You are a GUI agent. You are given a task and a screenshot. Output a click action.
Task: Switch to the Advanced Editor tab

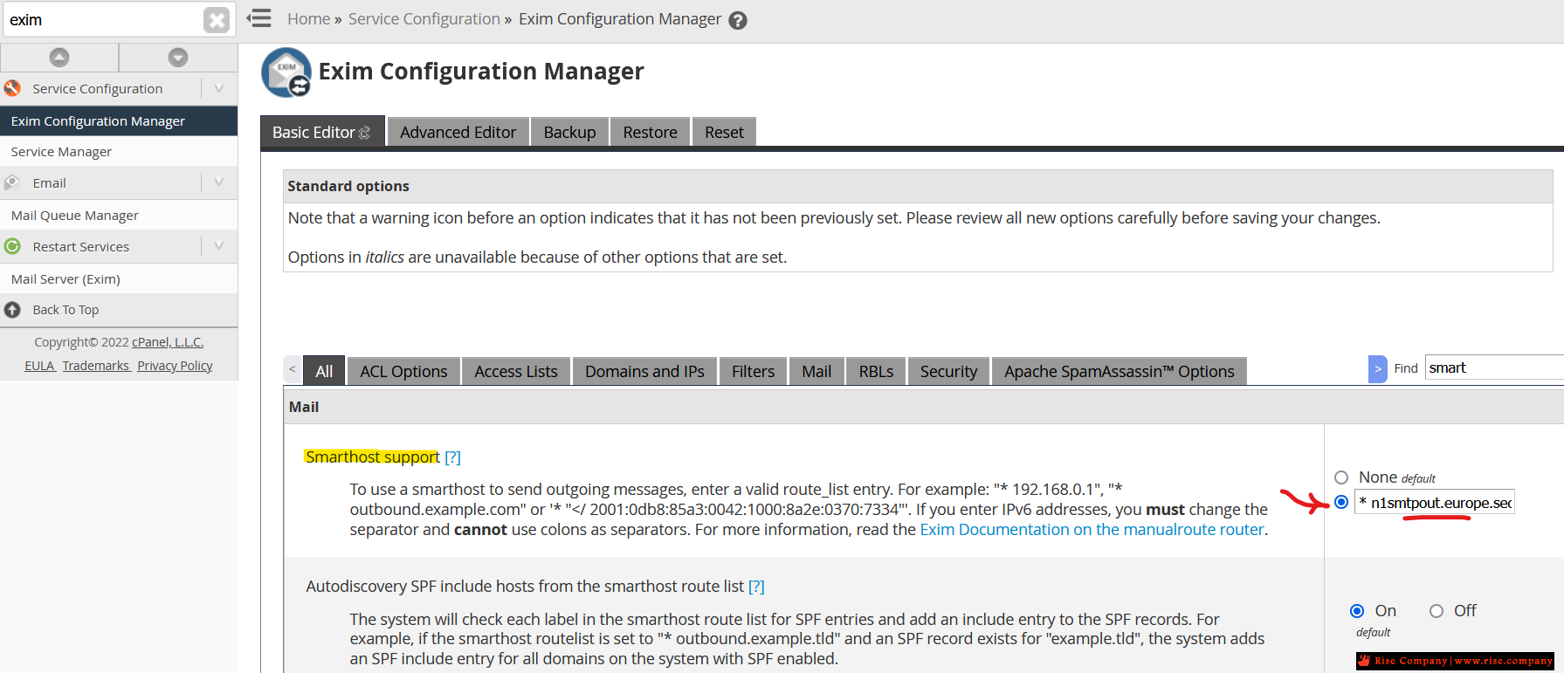pyautogui.click(x=458, y=132)
